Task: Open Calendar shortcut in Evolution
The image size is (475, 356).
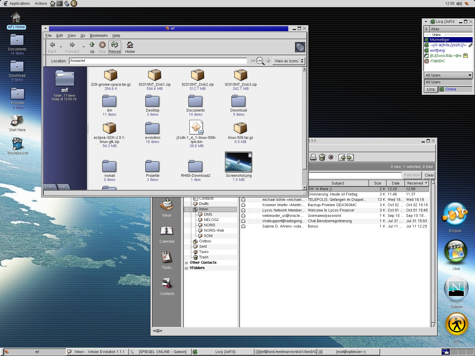Action: click(167, 231)
